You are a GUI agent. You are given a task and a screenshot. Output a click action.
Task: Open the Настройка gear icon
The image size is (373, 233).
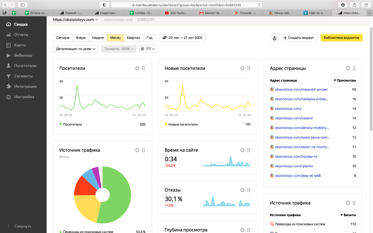9,97
